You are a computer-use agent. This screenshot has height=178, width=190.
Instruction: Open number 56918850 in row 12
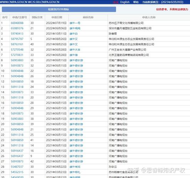[x=17, y=82]
